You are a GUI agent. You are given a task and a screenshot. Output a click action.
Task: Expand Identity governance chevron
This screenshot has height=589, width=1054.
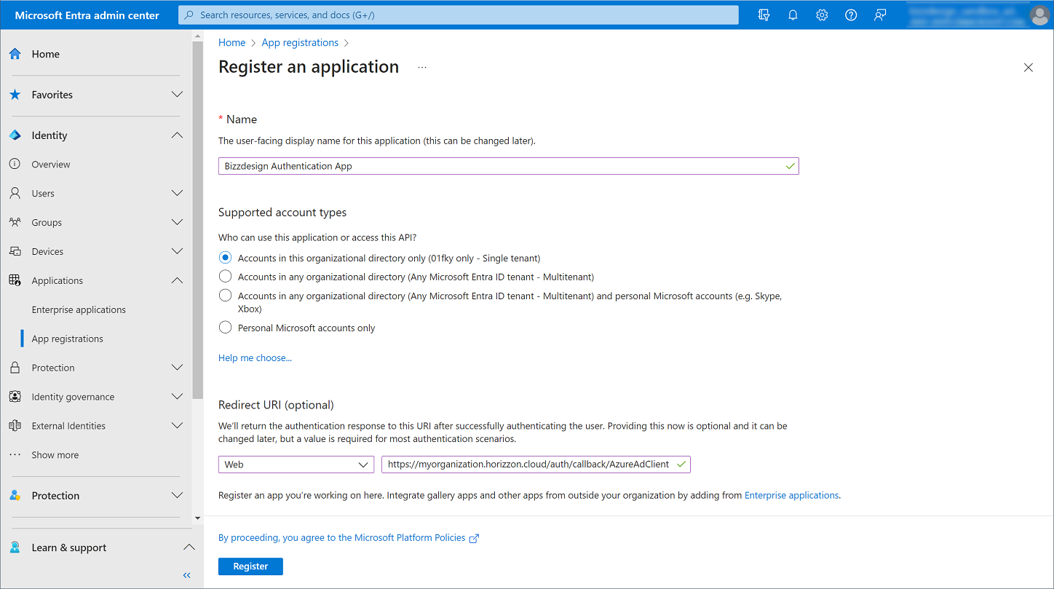pyautogui.click(x=177, y=397)
